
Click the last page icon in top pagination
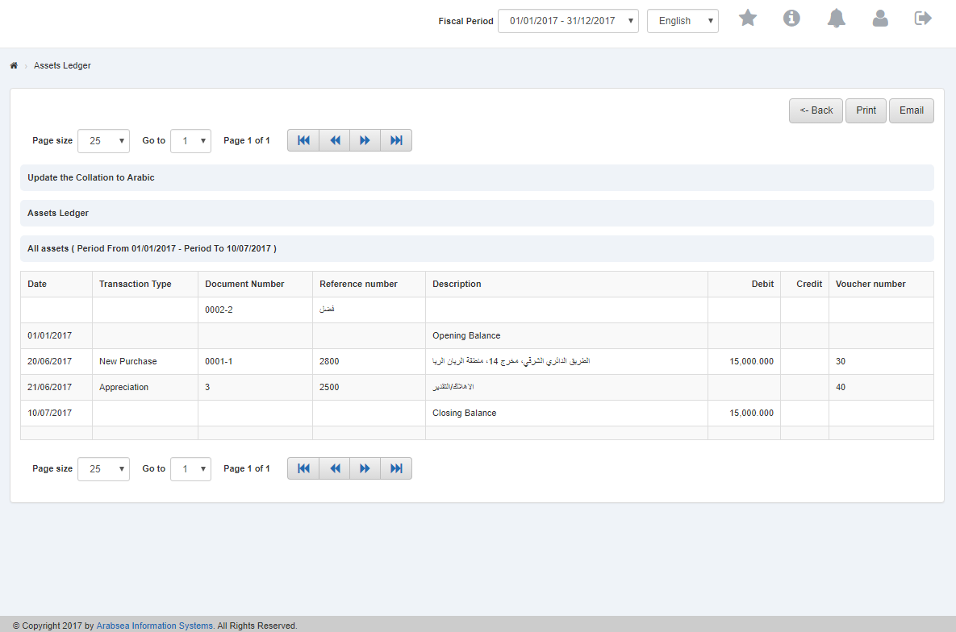396,139
